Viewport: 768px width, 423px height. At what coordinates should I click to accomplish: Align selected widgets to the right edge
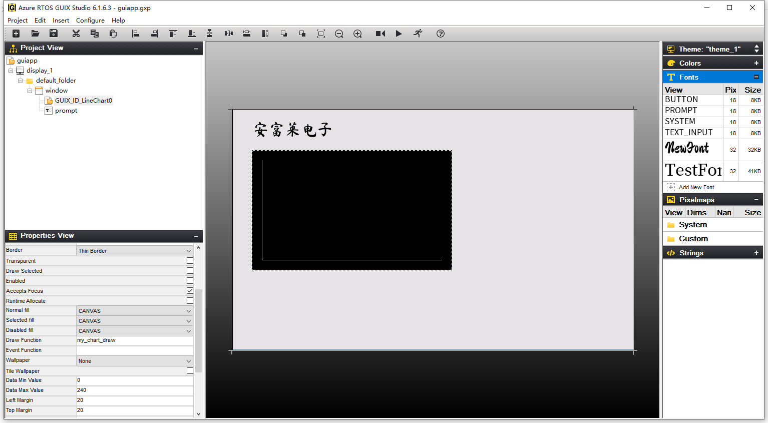tap(155, 34)
